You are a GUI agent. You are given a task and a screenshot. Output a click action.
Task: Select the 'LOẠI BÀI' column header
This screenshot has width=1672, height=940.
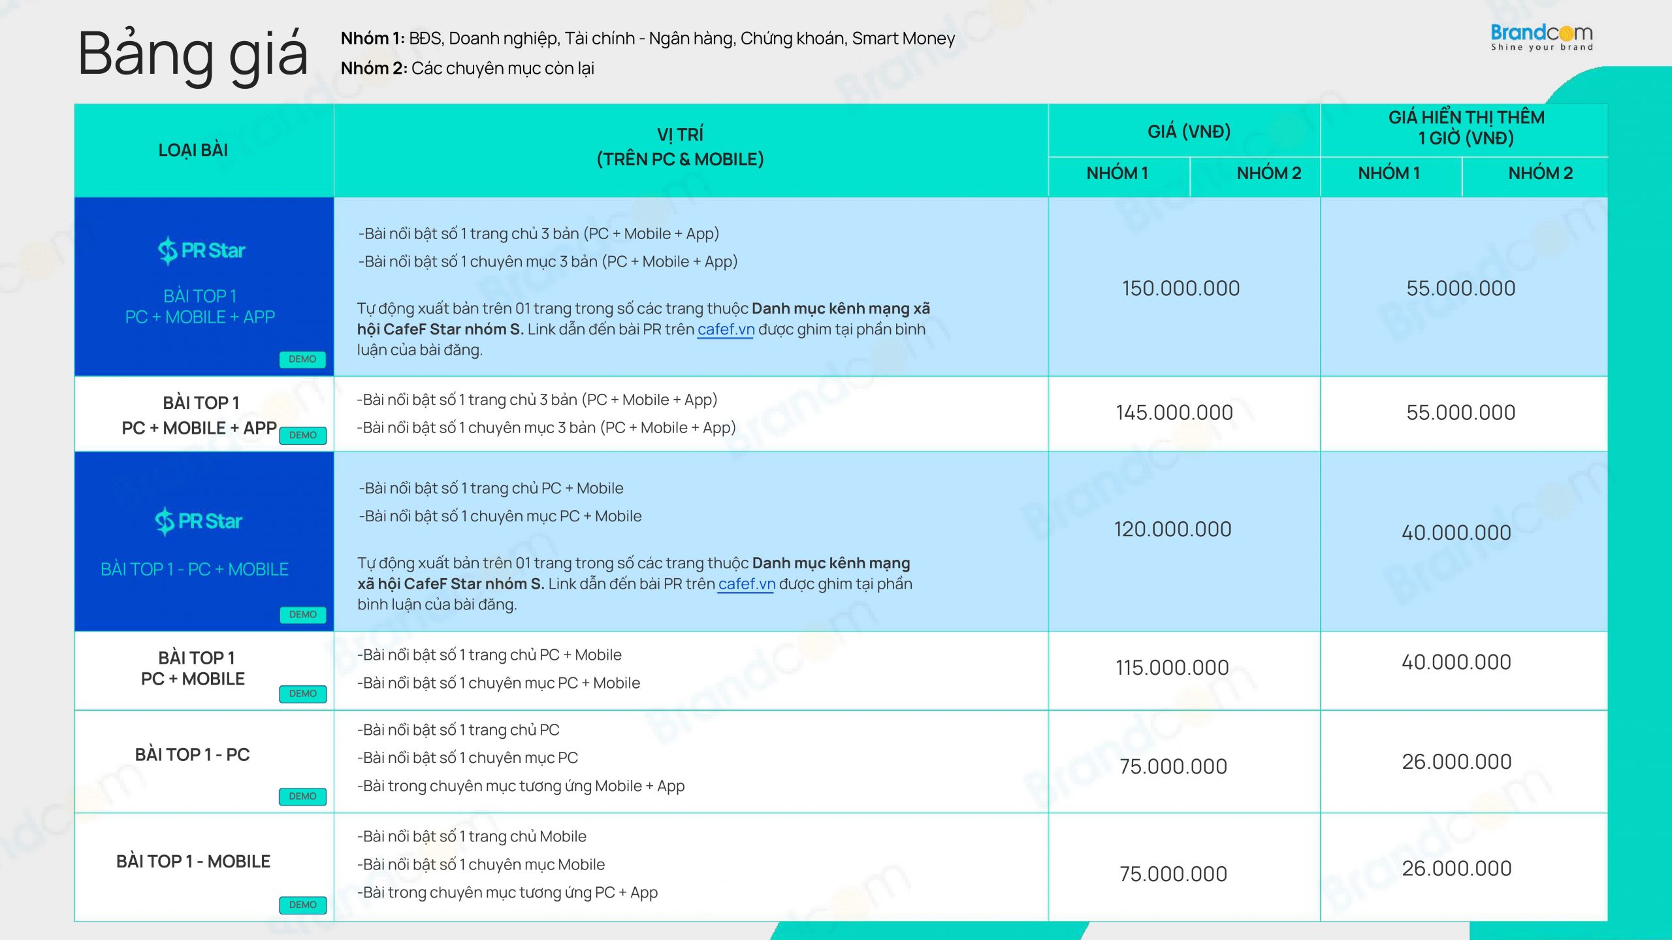(193, 150)
